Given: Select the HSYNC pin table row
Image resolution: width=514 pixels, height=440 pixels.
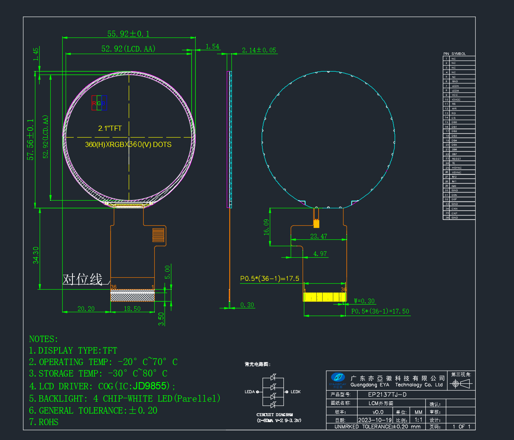Looking at the screenshot, I should coord(459,168).
